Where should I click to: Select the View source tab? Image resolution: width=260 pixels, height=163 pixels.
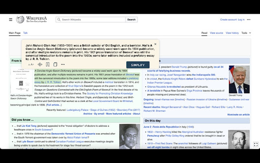(x=216, y=33)
